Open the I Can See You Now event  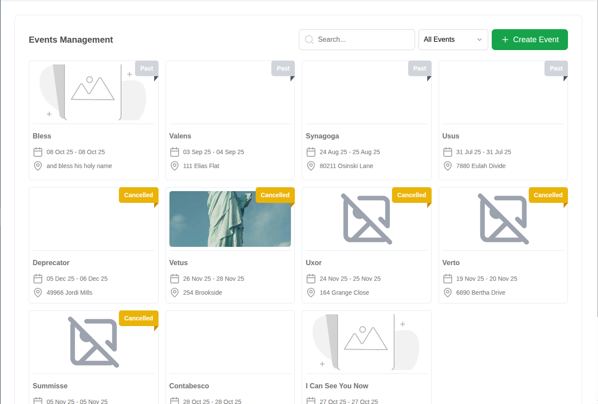pos(337,386)
